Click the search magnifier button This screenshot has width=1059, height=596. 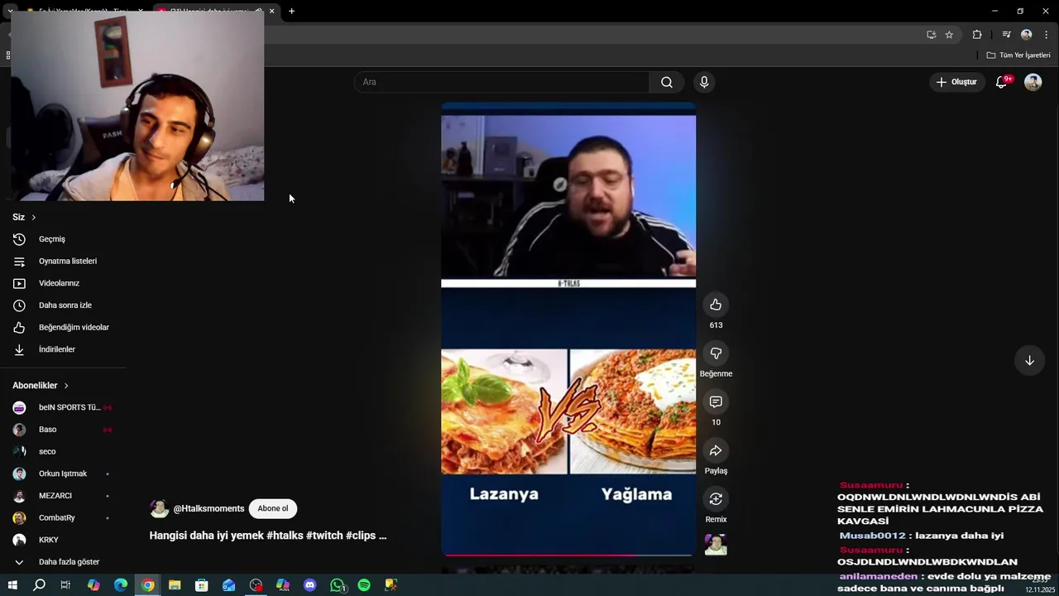(x=667, y=82)
